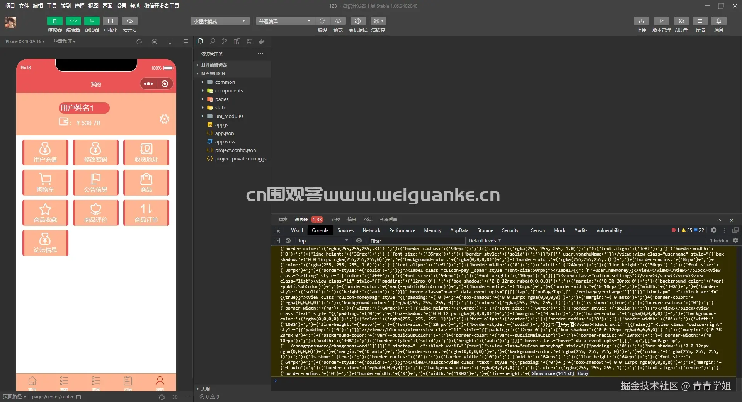
Task: Tap the 用户充值 button in simulator
Action: pyautogui.click(x=45, y=152)
